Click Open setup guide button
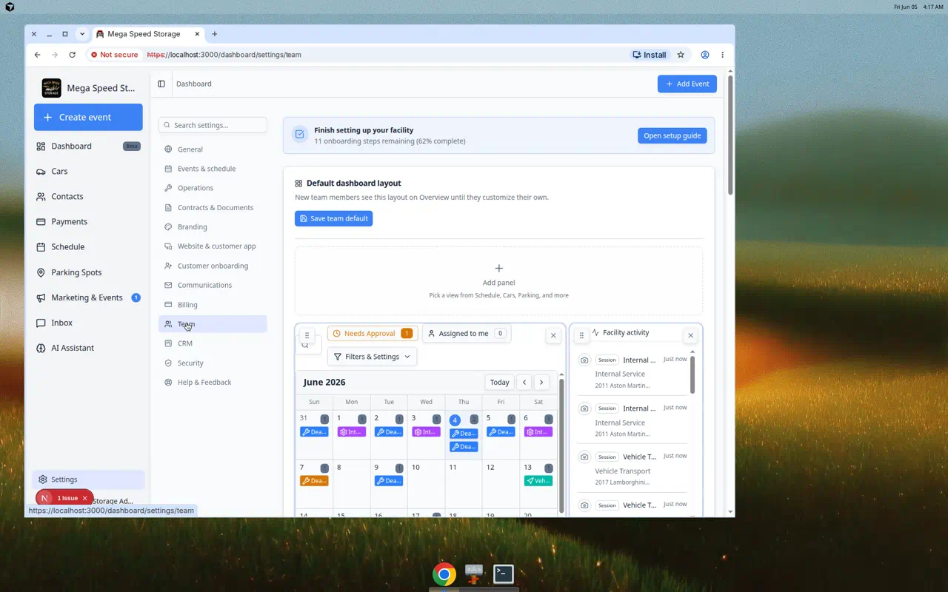 point(672,135)
